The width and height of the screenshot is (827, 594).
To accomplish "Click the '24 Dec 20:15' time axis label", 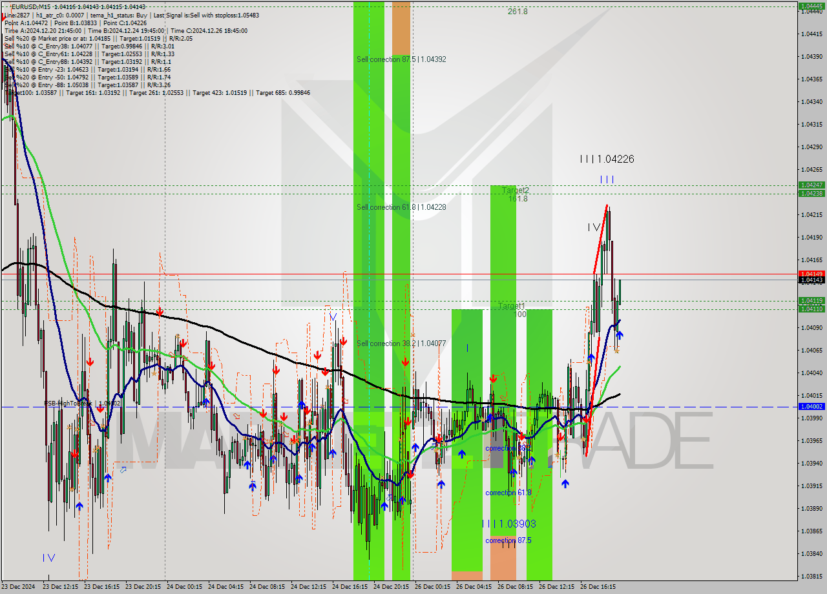I will tap(391, 587).
